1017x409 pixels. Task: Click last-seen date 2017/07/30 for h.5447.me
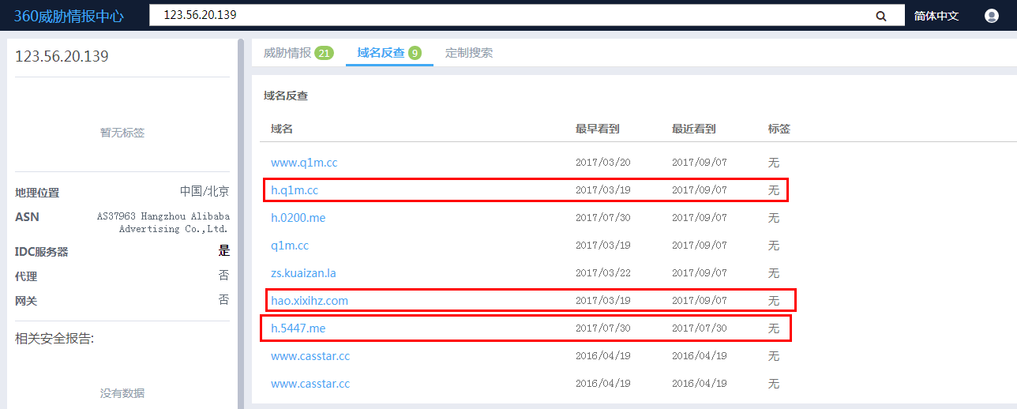700,328
